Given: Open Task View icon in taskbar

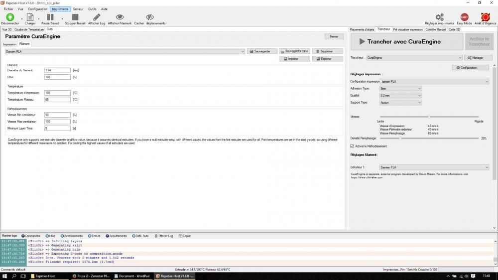Looking at the screenshot, I should click(x=23, y=276).
